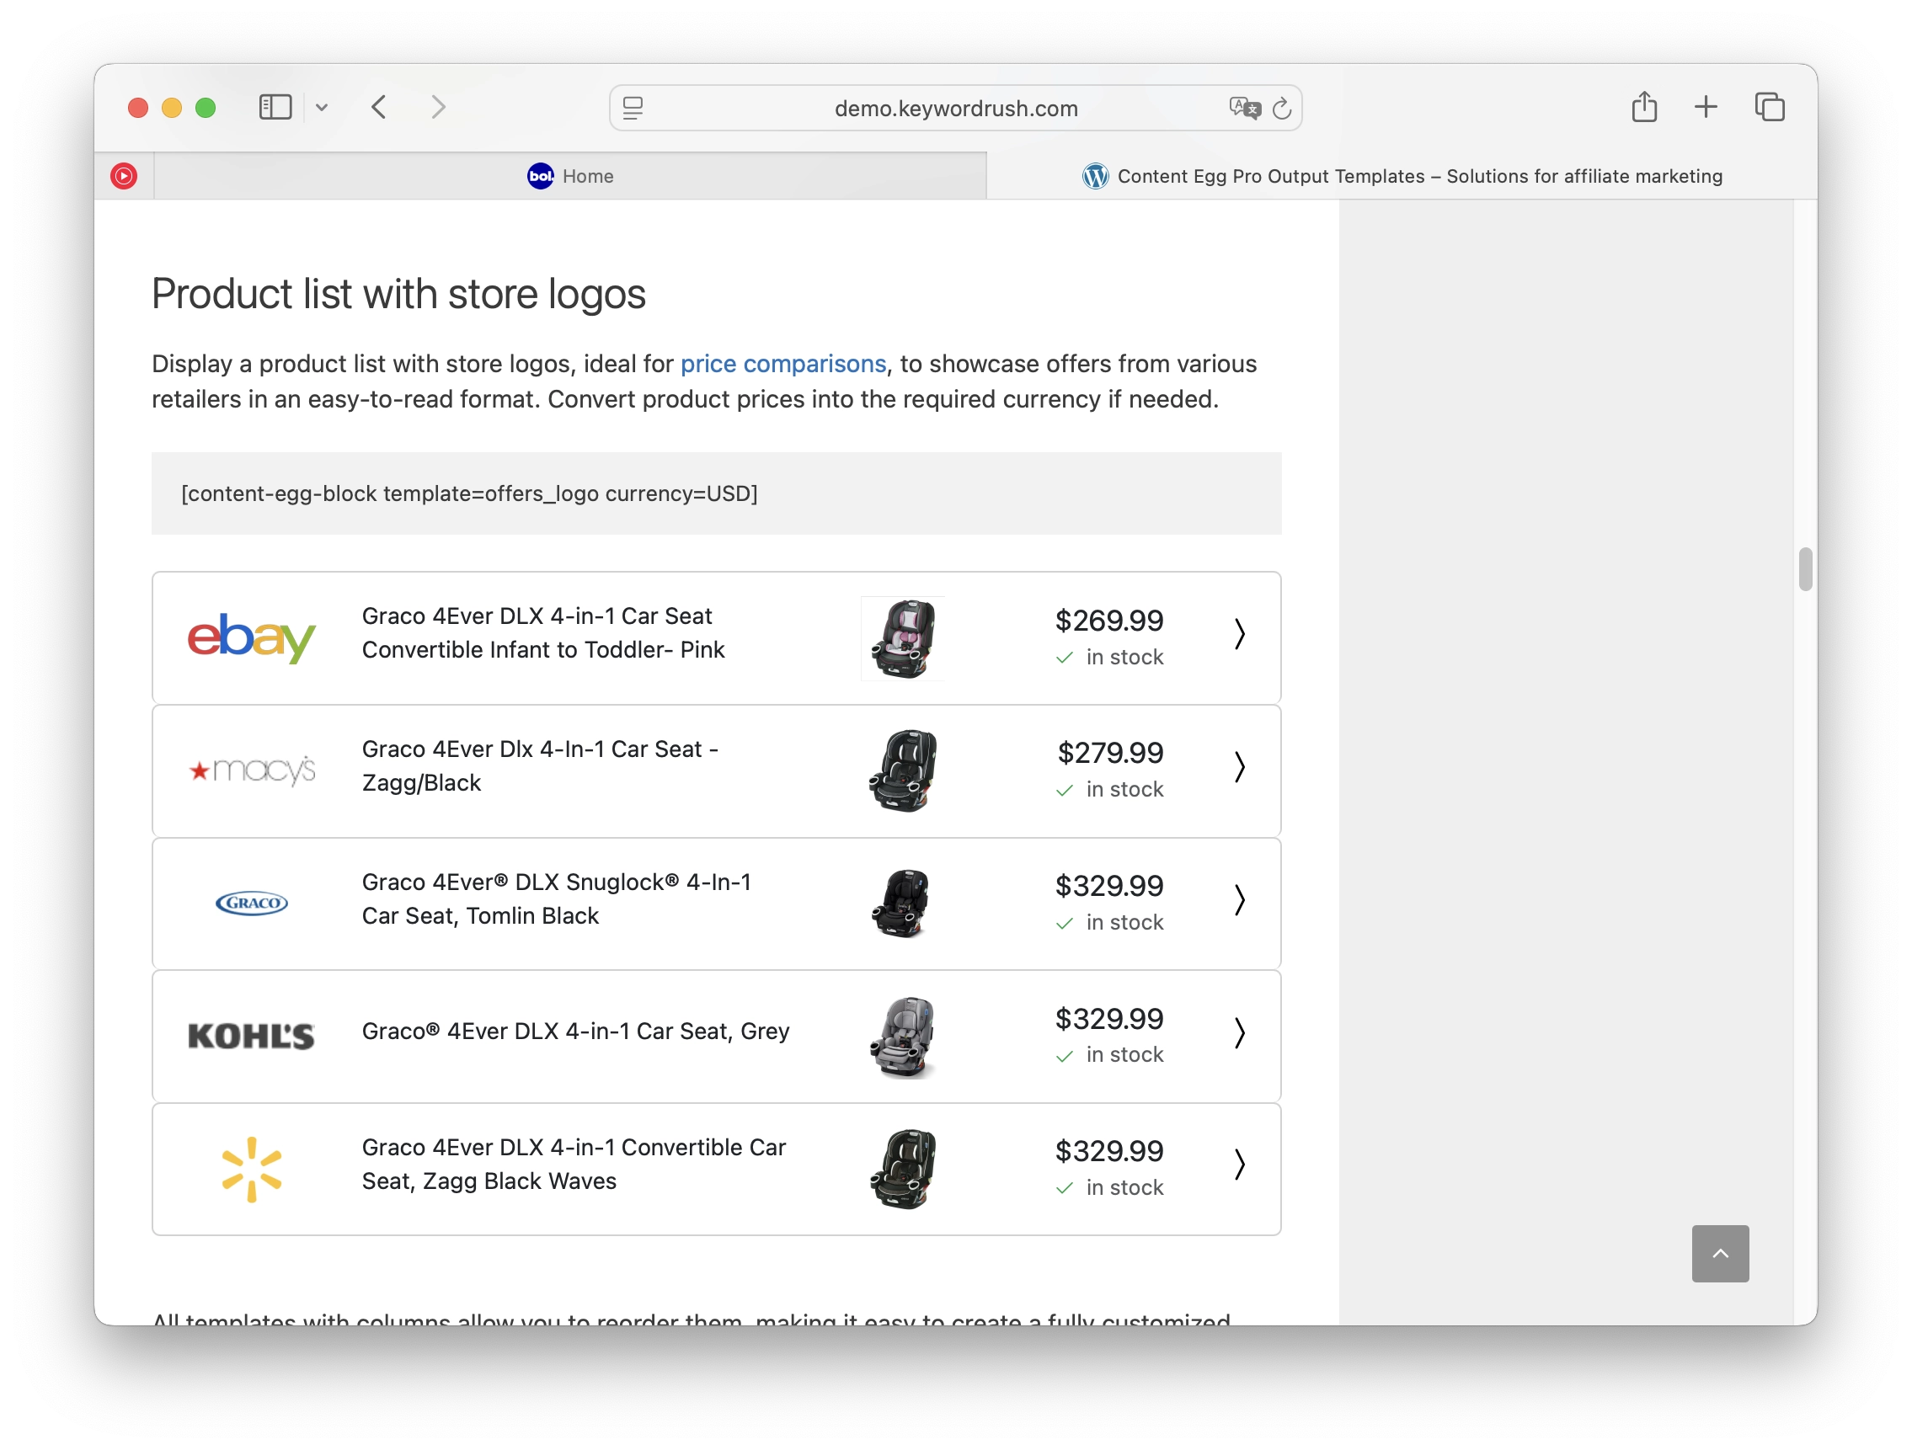Switch to the Home tab
The height and width of the screenshot is (1450, 1912).
(570, 176)
